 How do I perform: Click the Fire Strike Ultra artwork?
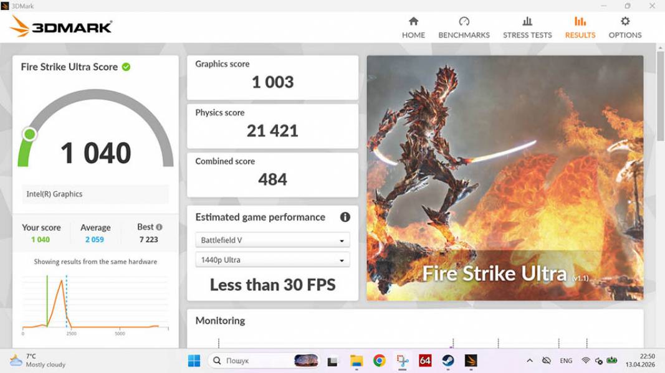505,178
